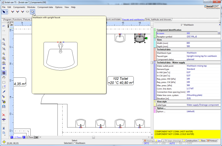Collapse the Technical data section
This screenshot has height=146, width=222.
(155, 49)
